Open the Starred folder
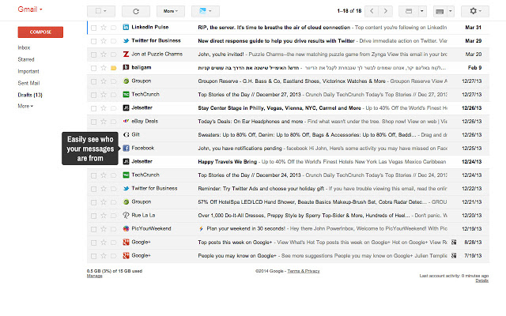This screenshot has height=316, width=506. coord(26,60)
